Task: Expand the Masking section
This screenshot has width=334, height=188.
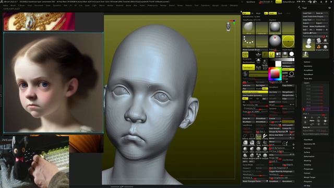Action: [x=307, y=160]
